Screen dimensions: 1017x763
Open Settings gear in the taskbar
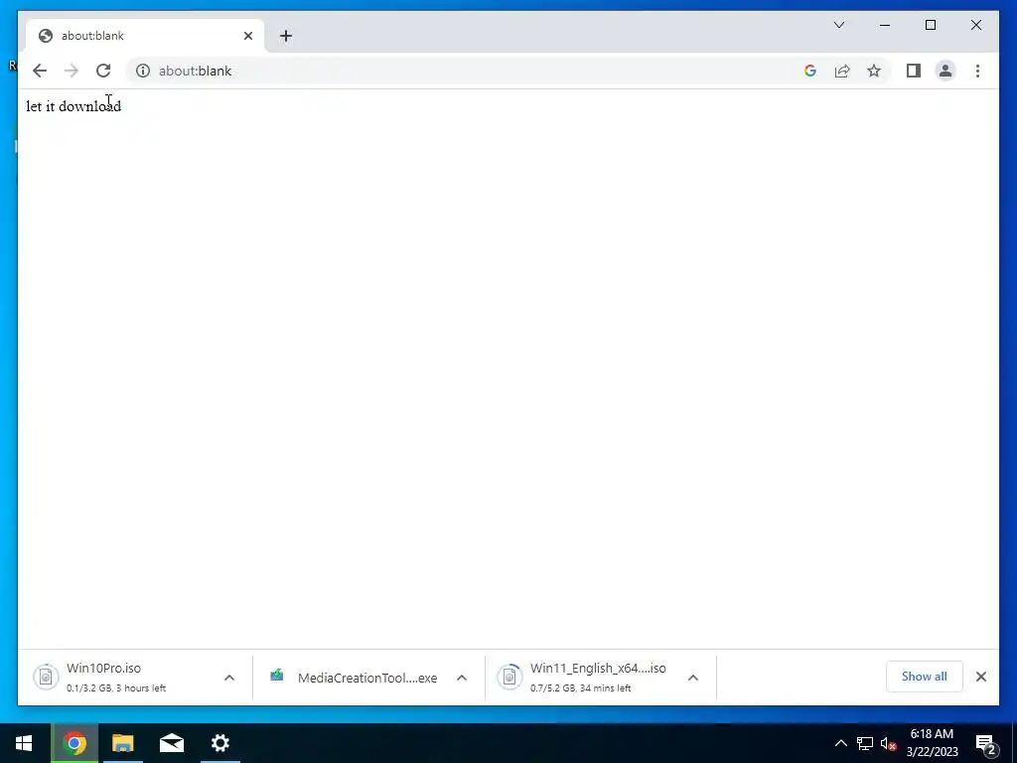(220, 743)
